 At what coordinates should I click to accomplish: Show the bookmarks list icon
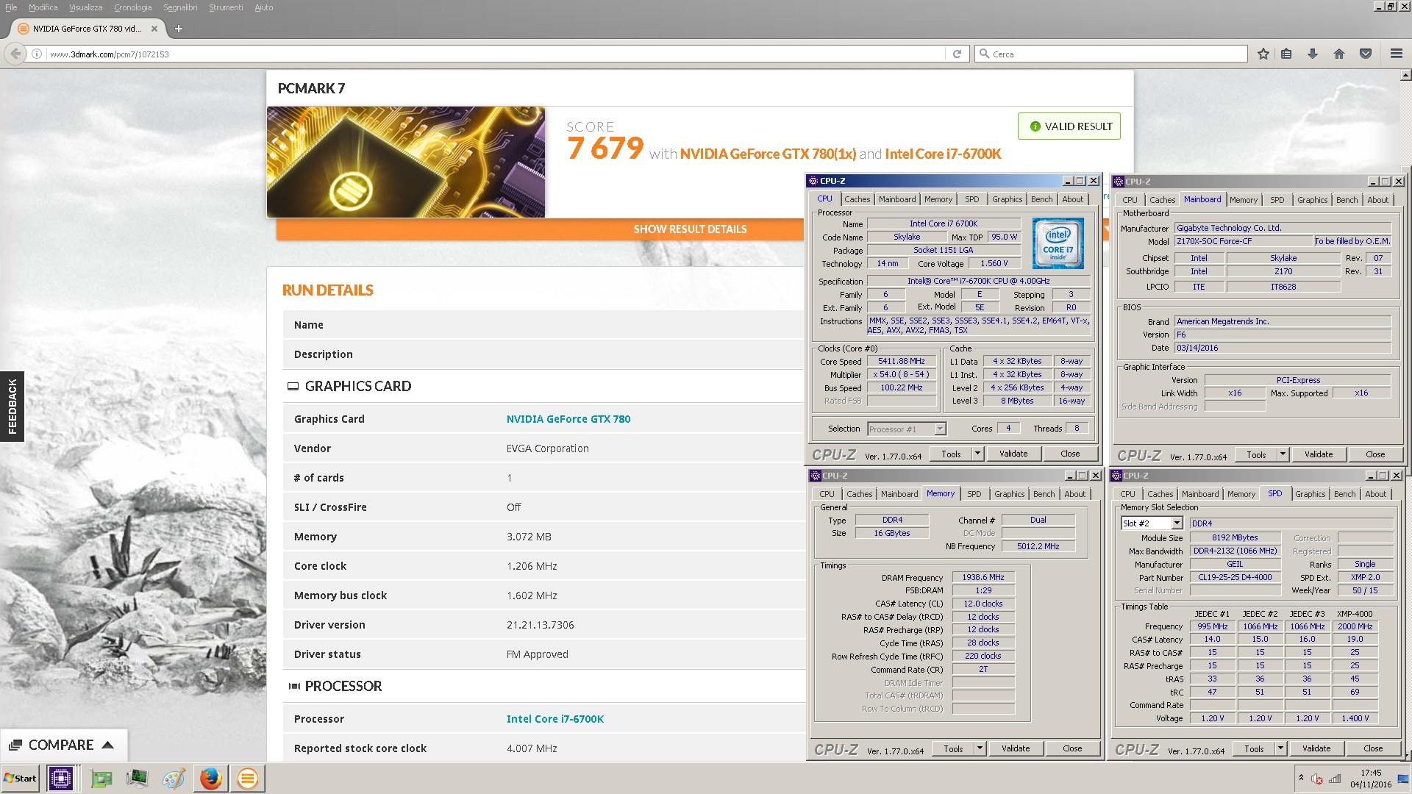click(1286, 54)
